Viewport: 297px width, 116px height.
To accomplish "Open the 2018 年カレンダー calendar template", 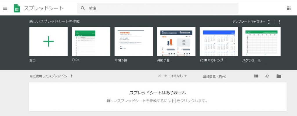I will [x=219, y=41].
